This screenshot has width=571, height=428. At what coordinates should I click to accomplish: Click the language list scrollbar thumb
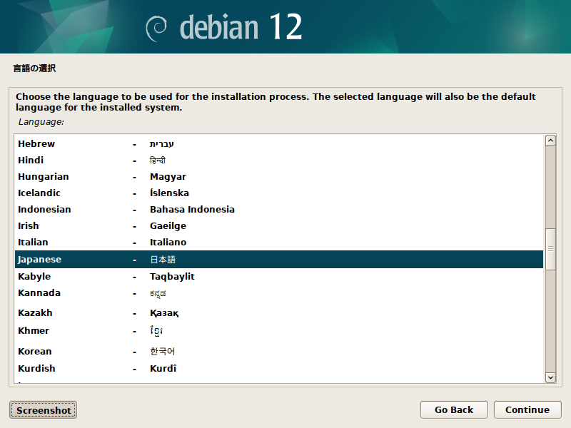pyautogui.click(x=550, y=249)
